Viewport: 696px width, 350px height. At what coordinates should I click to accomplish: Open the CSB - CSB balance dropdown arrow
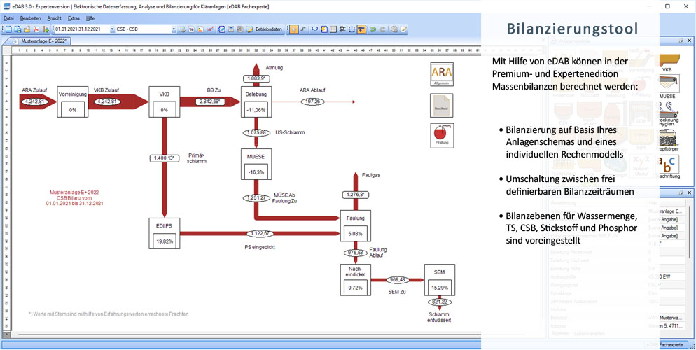coord(174,29)
